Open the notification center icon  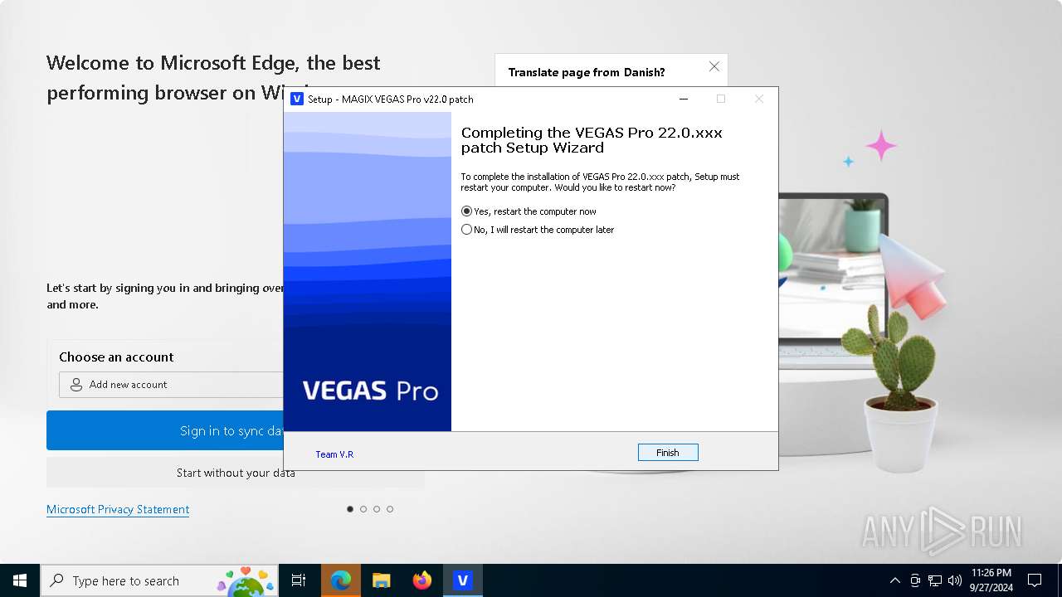(x=1035, y=580)
